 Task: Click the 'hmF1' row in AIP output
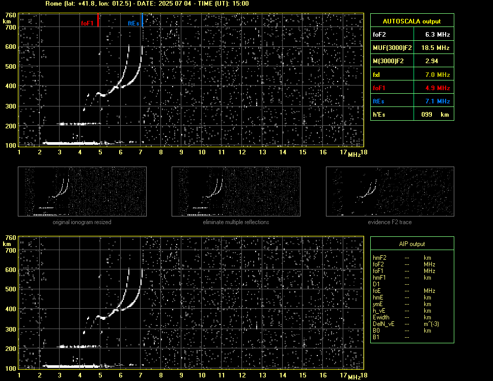pos(402,278)
